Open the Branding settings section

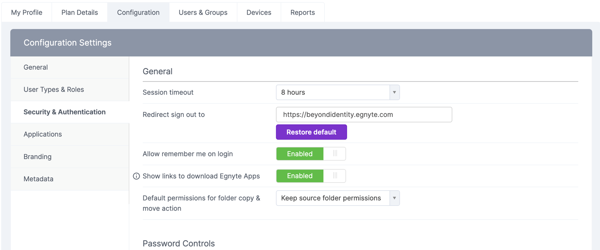pyautogui.click(x=37, y=156)
